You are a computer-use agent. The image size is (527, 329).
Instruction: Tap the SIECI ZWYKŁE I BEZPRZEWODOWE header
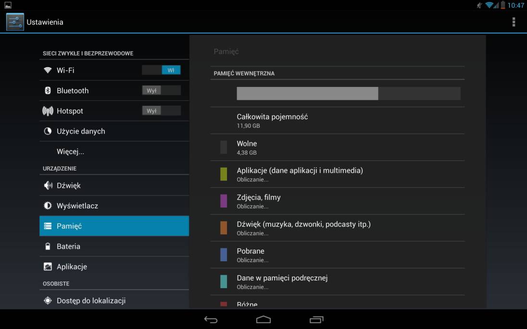pos(88,53)
